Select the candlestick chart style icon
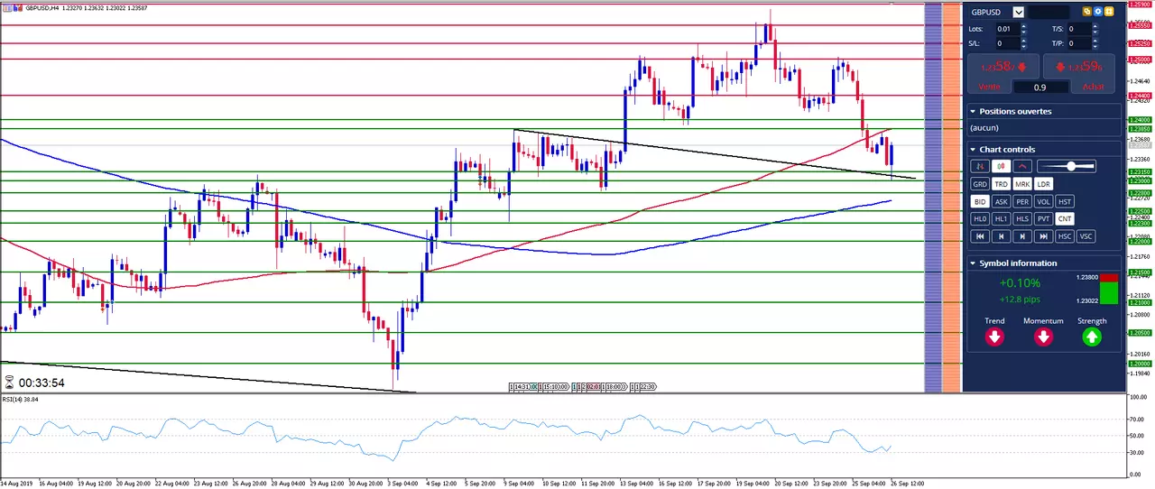 pyautogui.click(x=1002, y=166)
